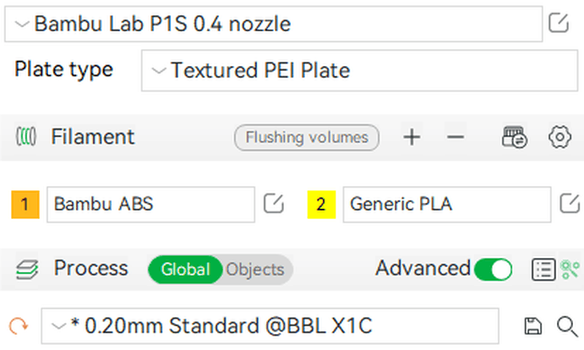This screenshot has width=584, height=350.
Task: Open the 0.20mm Standard process preset dropdown
Action: 270,325
